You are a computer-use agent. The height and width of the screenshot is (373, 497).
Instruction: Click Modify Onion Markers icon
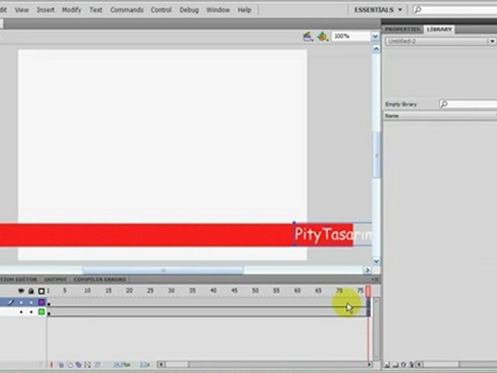click(x=88, y=365)
